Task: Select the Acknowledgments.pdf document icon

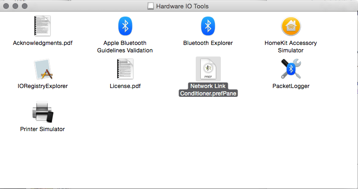Action: click(x=42, y=25)
